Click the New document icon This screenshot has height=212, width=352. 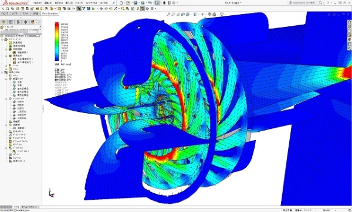tap(121, 3)
